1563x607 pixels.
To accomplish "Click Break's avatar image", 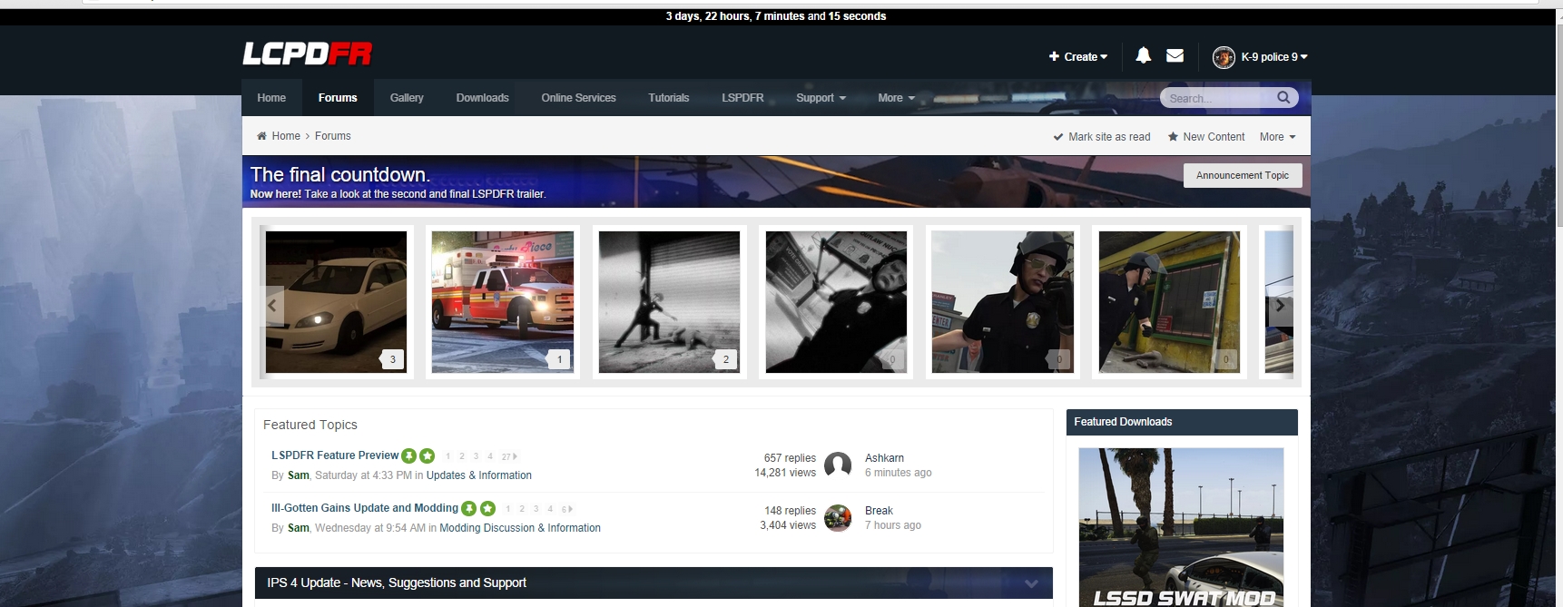I will pyautogui.click(x=838, y=518).
